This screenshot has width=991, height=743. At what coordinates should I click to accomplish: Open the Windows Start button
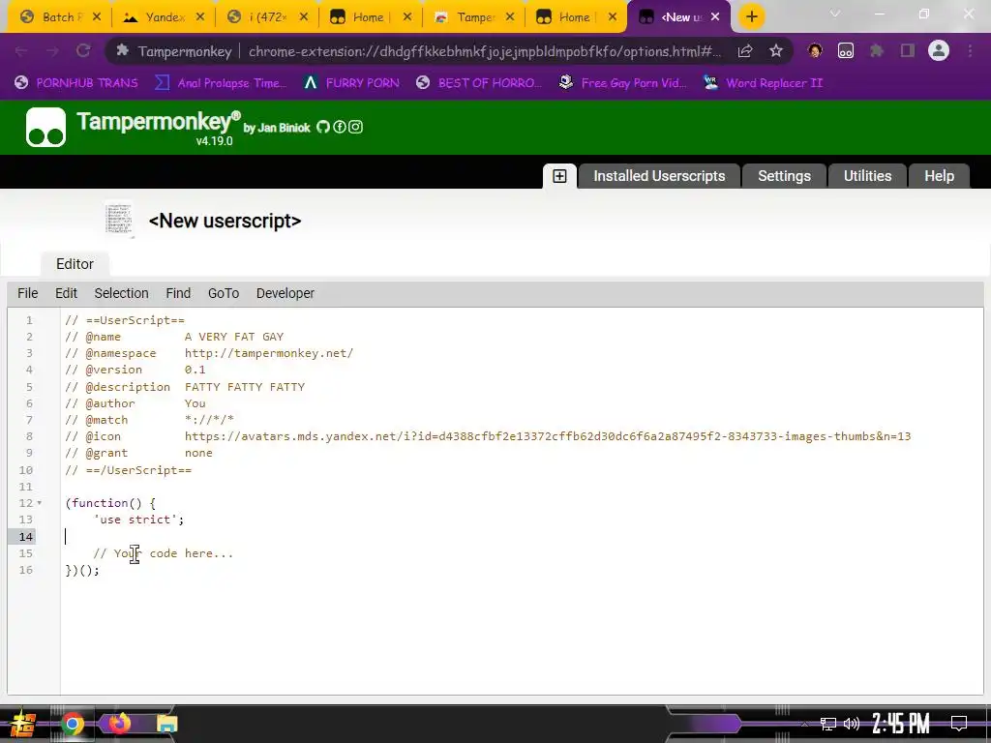tap(22, 724)
